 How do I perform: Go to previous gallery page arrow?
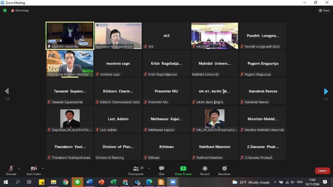point(7,92)
